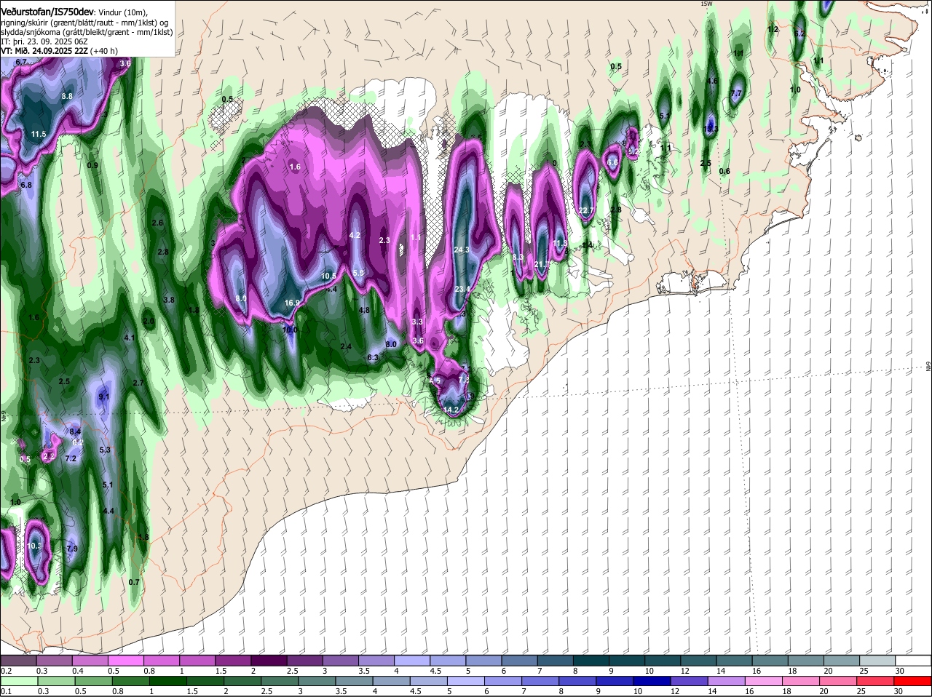
Task: Pick lower legend swatch between 5 and 6
Action: tap(467, 681)
